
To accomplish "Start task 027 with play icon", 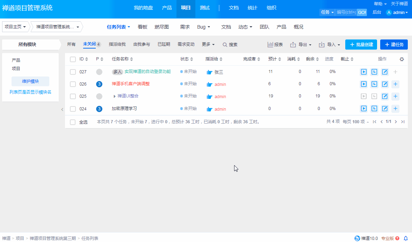I will coord(363,72).
